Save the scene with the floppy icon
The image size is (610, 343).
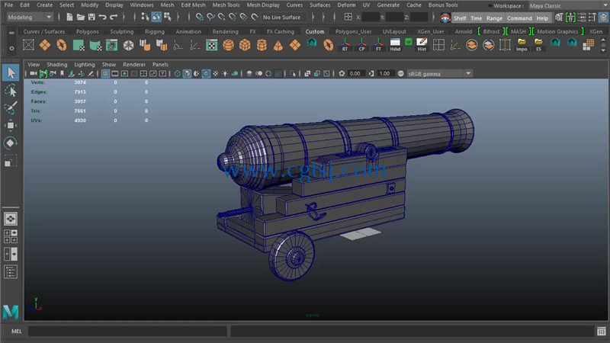tap(91, 17)
